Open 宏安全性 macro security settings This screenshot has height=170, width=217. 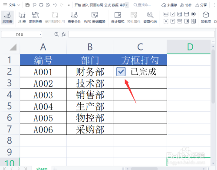point(74,17)
